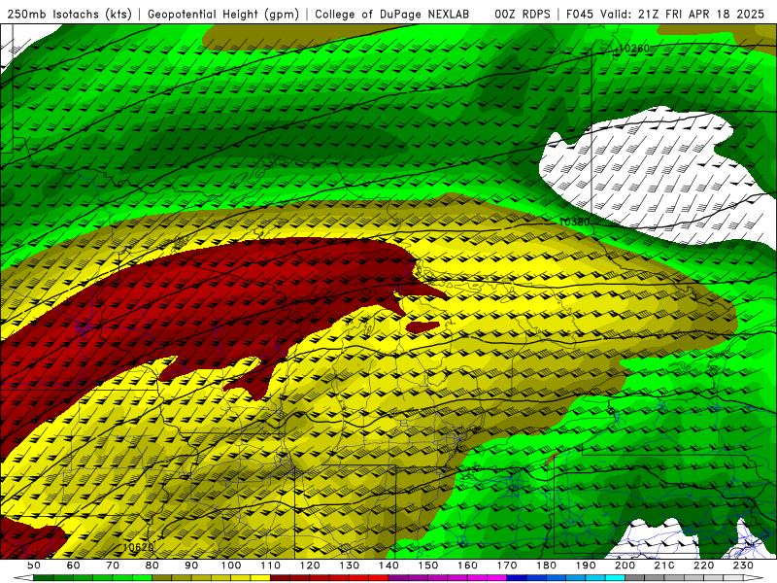Pick the dark maroon swatch just after 110
The image size is (777, 583).
(x=280, y=577)
